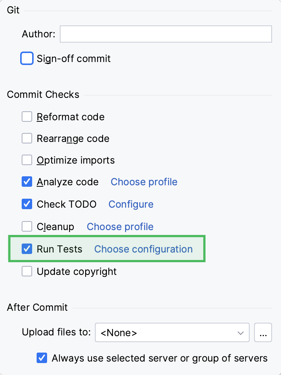Click the Analyze code label
The image size is (281, 375).
click(x=68, y=182)
